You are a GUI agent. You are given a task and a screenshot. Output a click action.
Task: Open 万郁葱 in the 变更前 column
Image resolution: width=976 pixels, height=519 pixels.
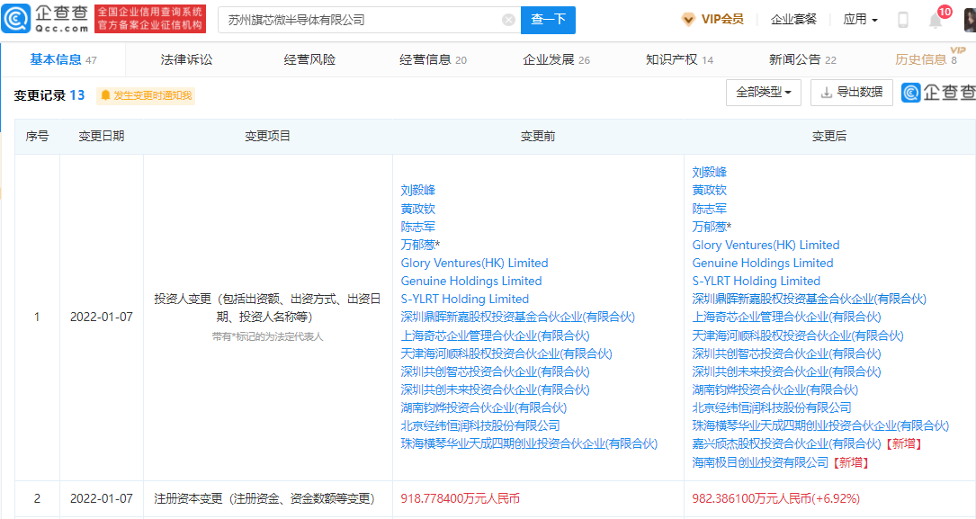click(417, 245)
